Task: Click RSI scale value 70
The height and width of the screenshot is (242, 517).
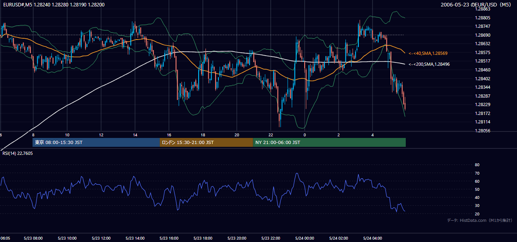Action: (x=477, y=173)
